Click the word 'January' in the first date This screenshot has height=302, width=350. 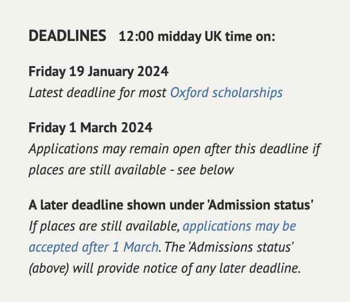110,71
